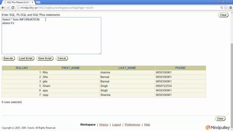Click last name Singh in Sham's row
The width and height of the screenshot is (233, 131).
(127, 86)
